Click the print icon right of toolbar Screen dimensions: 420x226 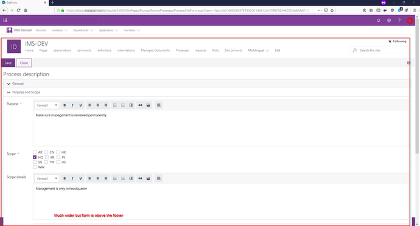pyautogui.click(x=408, y=63)
